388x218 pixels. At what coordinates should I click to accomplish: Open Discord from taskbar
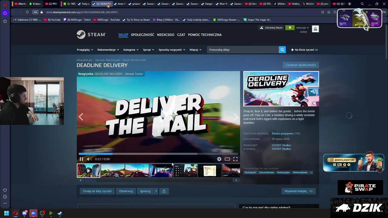(25, 213)
